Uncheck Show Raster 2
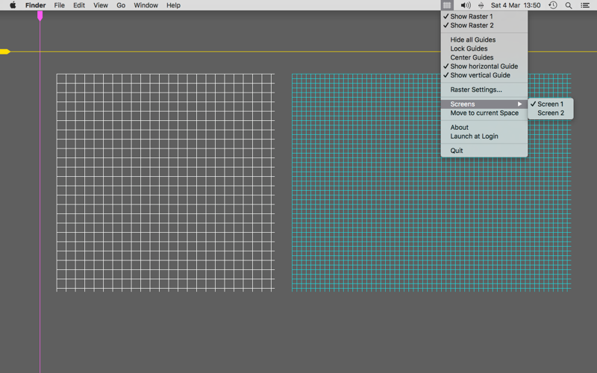This screenshot has height=373, width=597. (x=484, y=25)
